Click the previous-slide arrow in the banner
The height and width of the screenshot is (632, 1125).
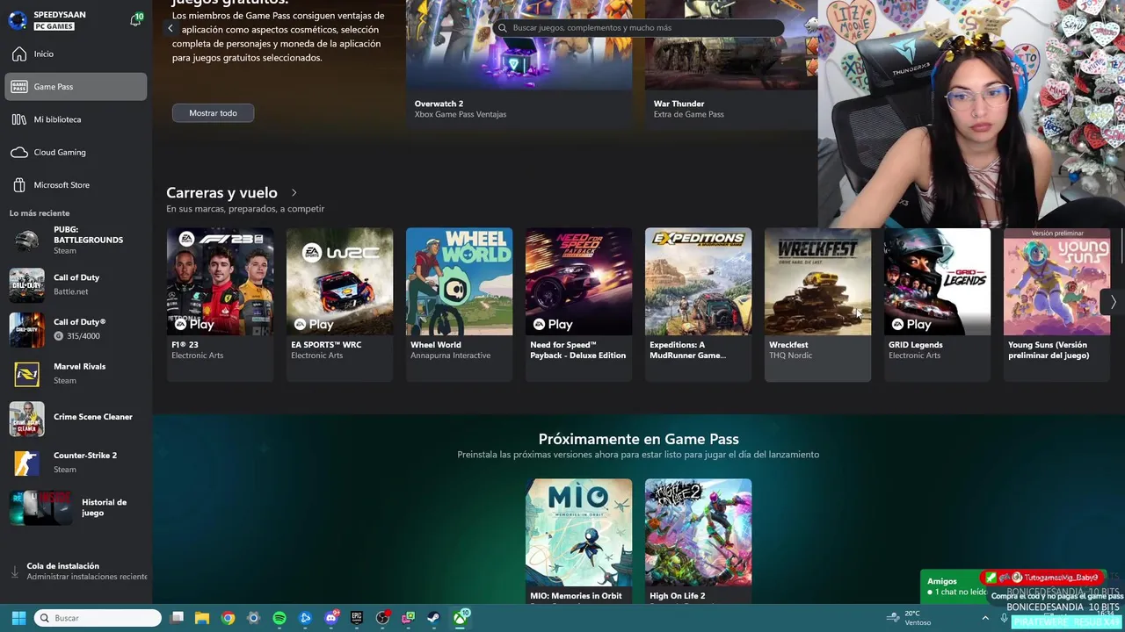tap(171, 28)
